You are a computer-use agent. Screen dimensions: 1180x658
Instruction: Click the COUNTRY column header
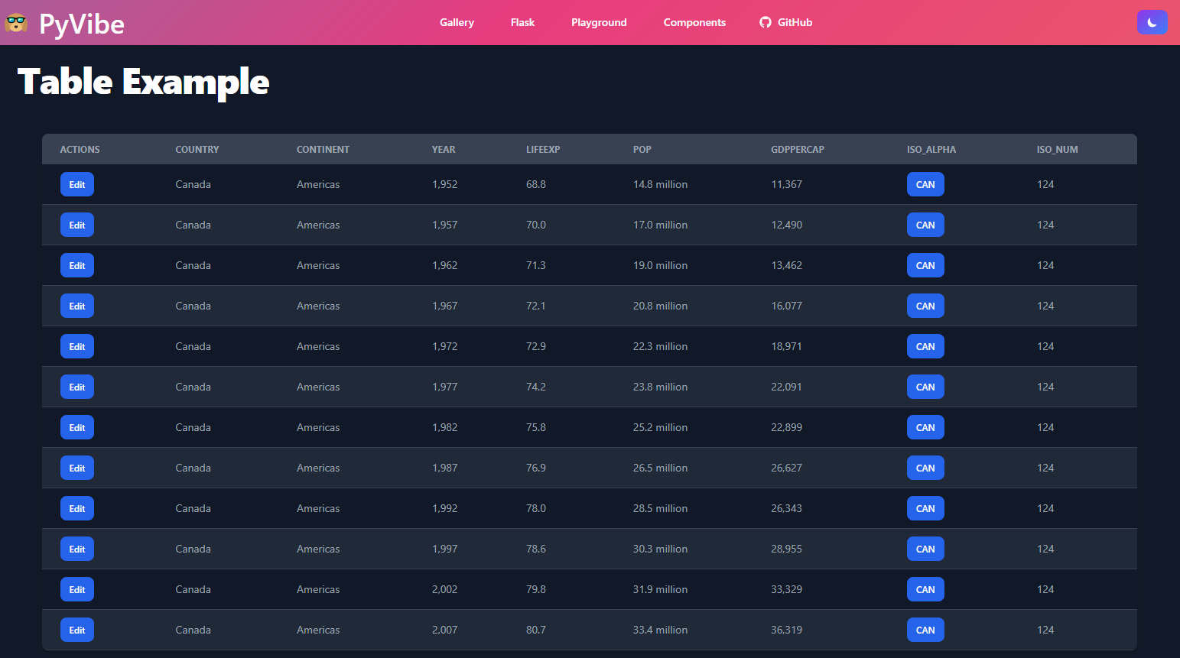pyautogui.click(x=197, y=150)
